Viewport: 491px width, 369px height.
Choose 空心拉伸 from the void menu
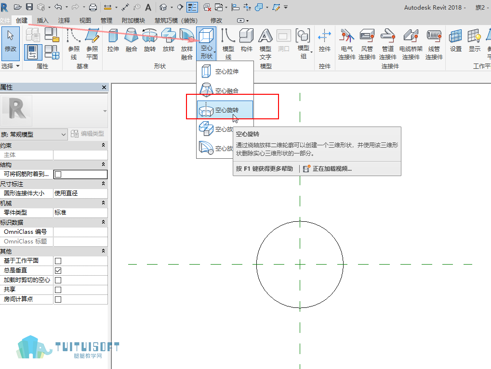pyautogui.click(x=225, y=71)
